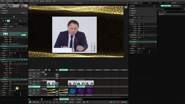Remove the Crop effect with its X icon
The image size is (185, 104).
27,60
